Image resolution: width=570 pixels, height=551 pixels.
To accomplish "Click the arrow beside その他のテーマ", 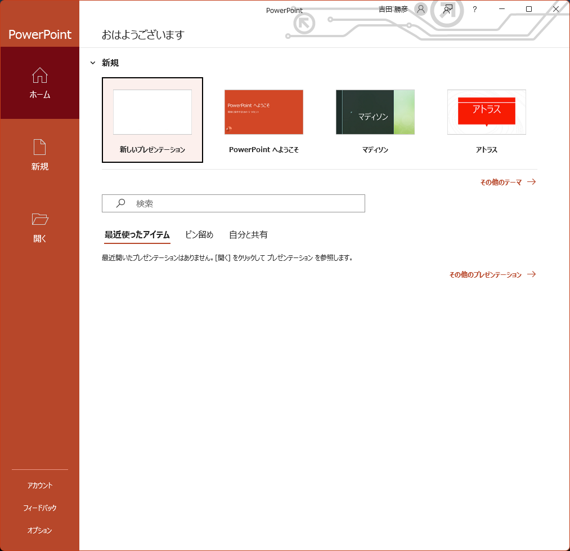I will point(531,182).
